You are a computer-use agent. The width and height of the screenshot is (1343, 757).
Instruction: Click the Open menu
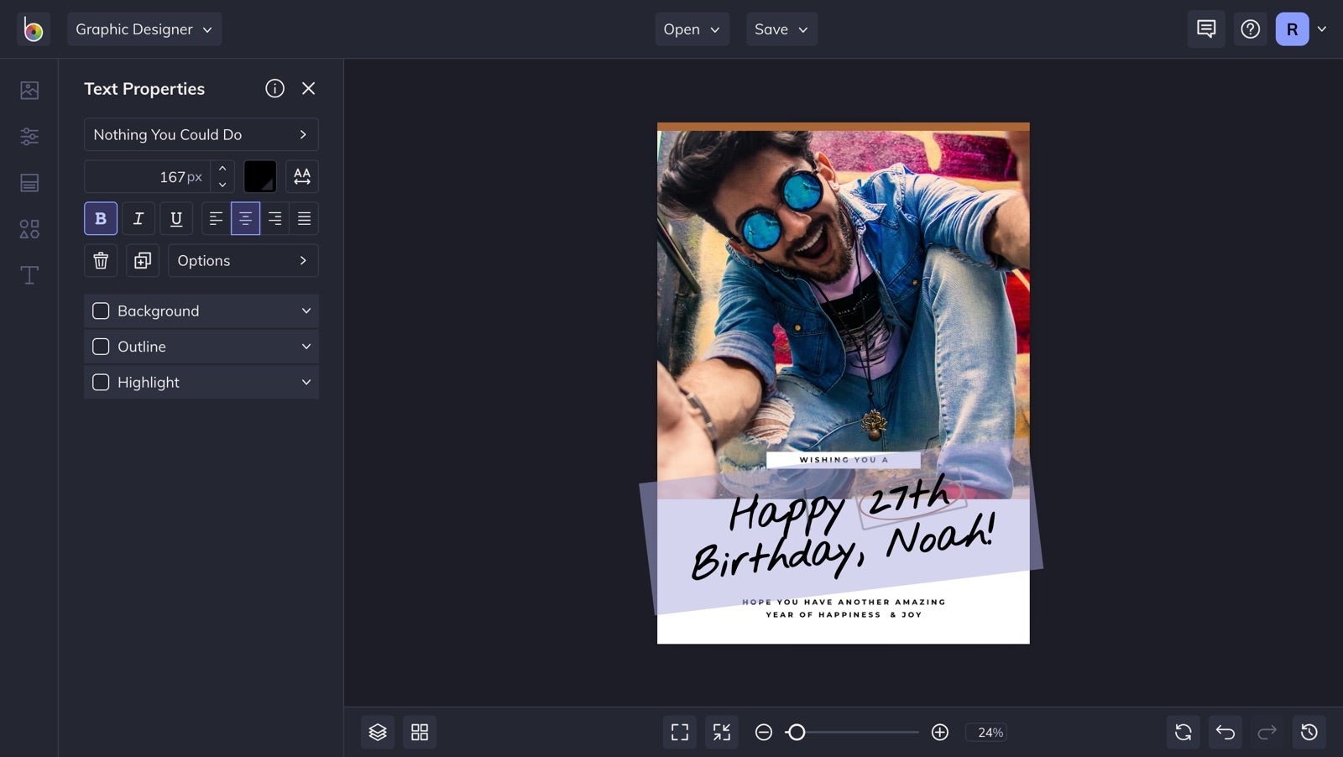click(x=692, y=29)
